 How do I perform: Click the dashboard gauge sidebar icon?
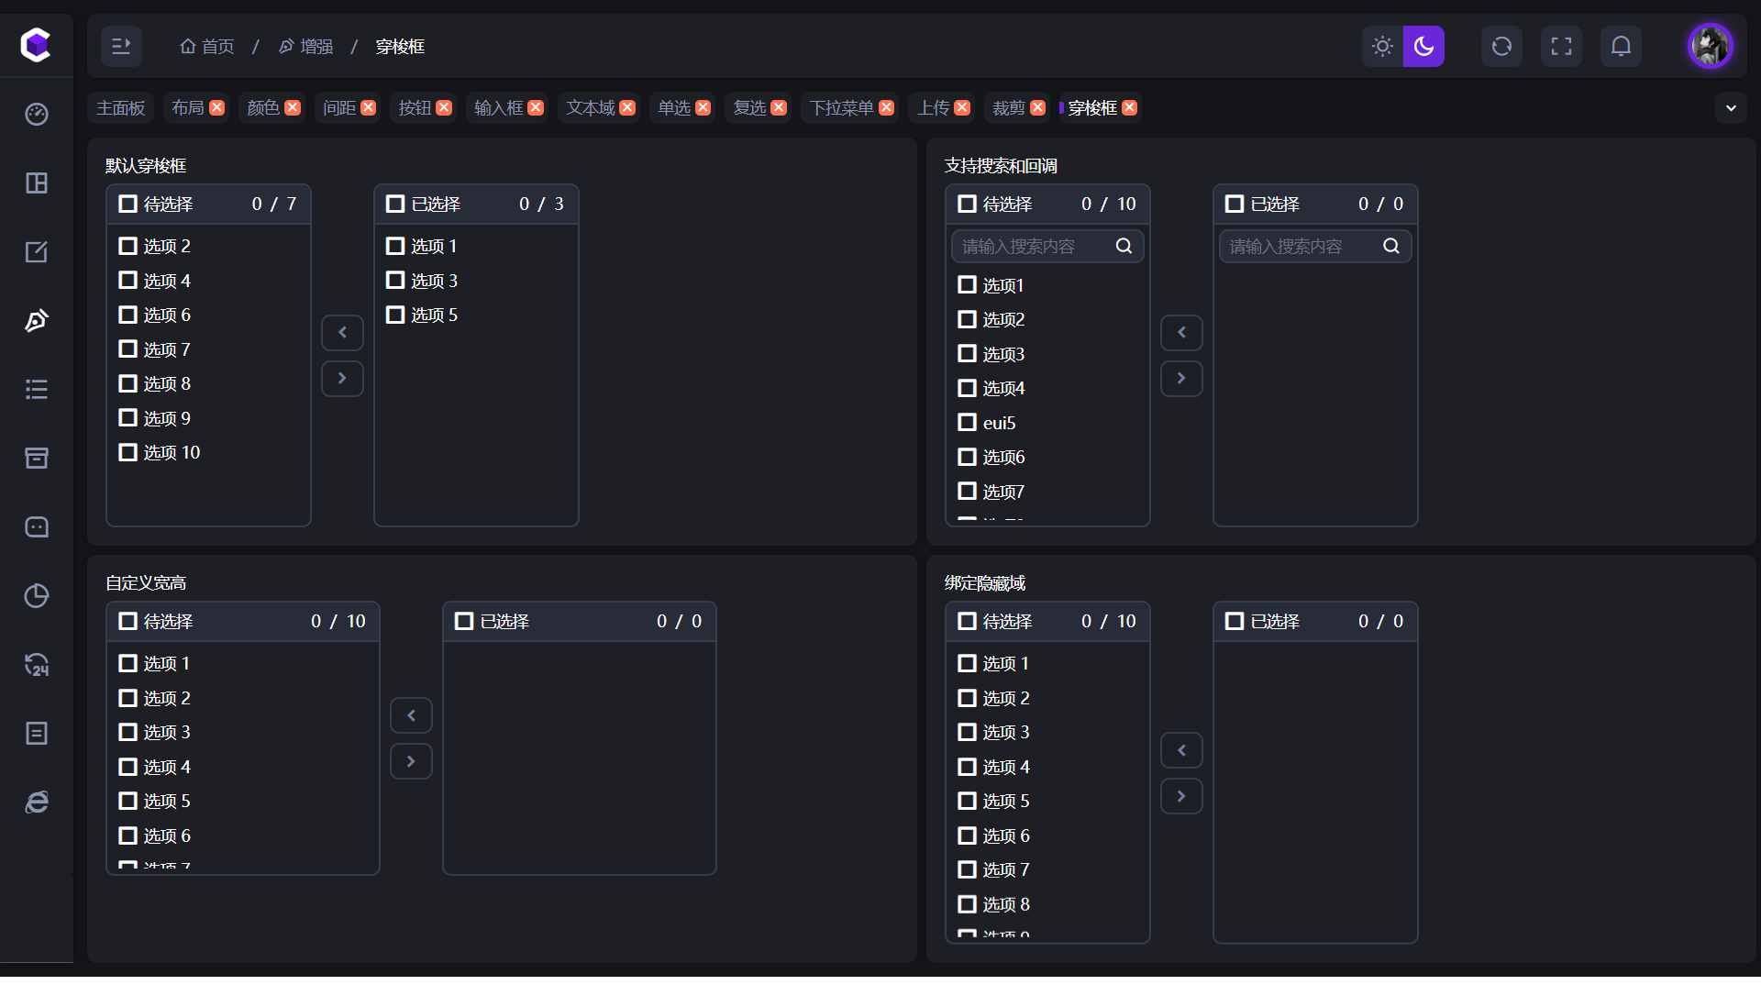(x=37, y=114)
